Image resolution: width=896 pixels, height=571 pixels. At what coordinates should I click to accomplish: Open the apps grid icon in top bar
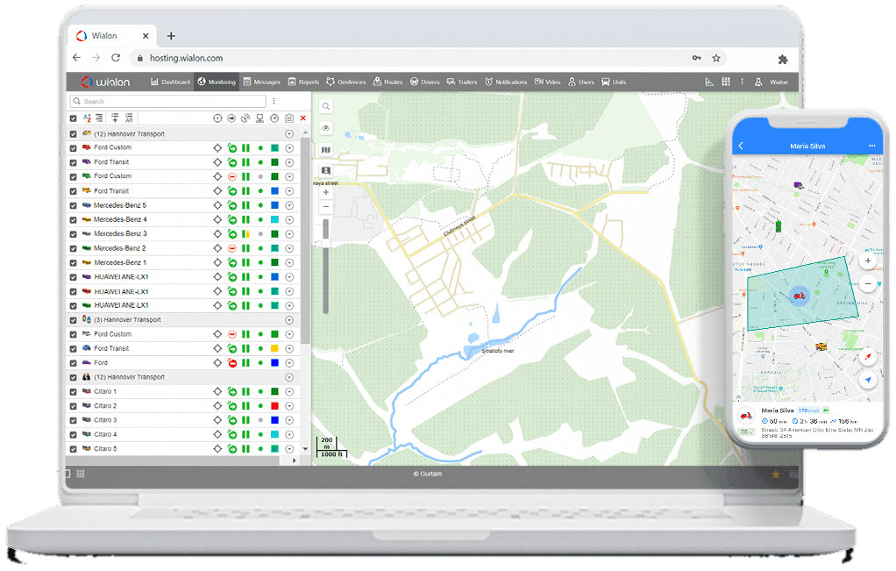[726, 82]
